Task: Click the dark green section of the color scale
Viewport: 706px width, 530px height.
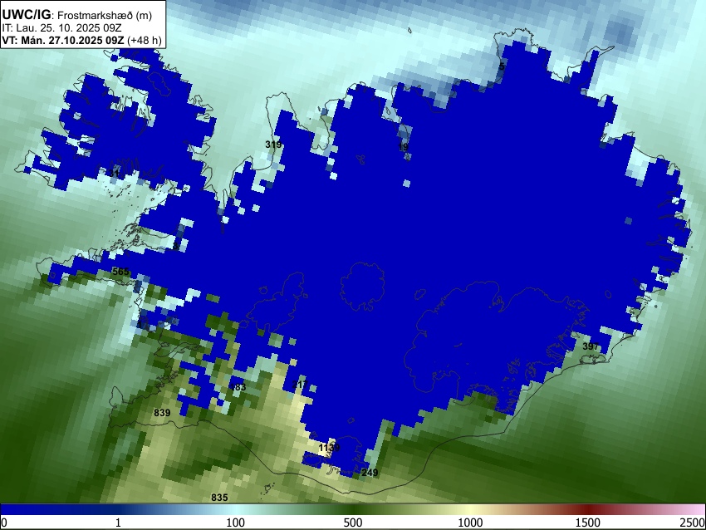Action: 353,510
